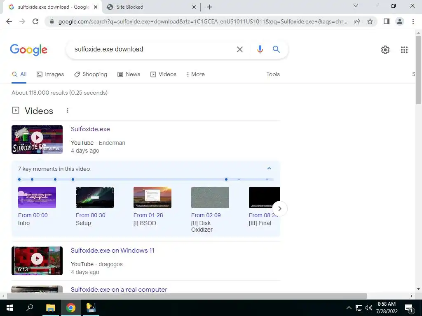This screenshot has width=422, height=316.
Task: Open the notification center icon
Action: tap(409, 309)
